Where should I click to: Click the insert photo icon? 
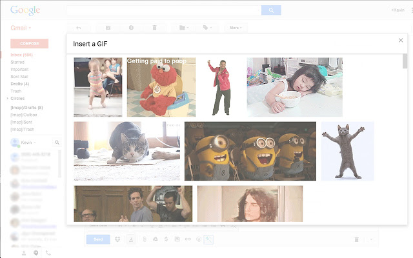tap(177, 239)
